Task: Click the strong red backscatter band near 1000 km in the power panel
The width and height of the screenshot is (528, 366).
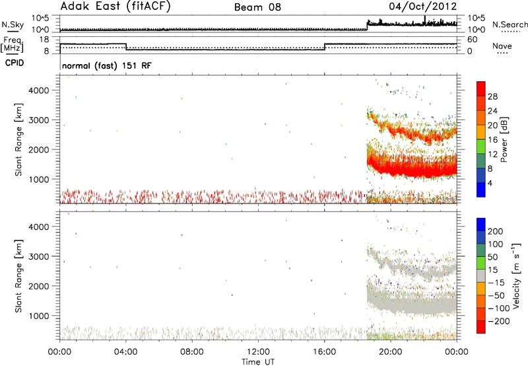Action: 412,168
